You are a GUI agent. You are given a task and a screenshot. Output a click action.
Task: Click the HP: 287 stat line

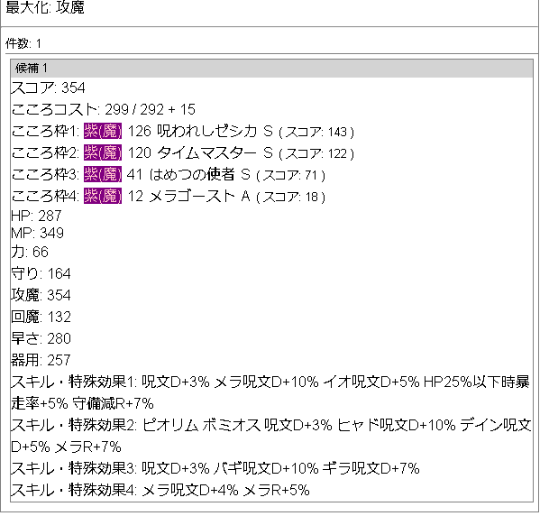(x=36, y=216)
